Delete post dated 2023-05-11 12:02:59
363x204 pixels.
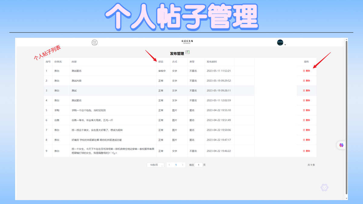point(306,100)
